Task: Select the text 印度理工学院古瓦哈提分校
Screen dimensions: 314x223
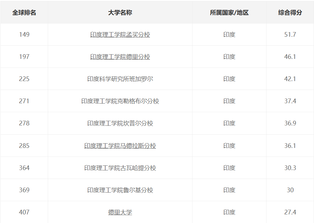Action: point(120,168)
